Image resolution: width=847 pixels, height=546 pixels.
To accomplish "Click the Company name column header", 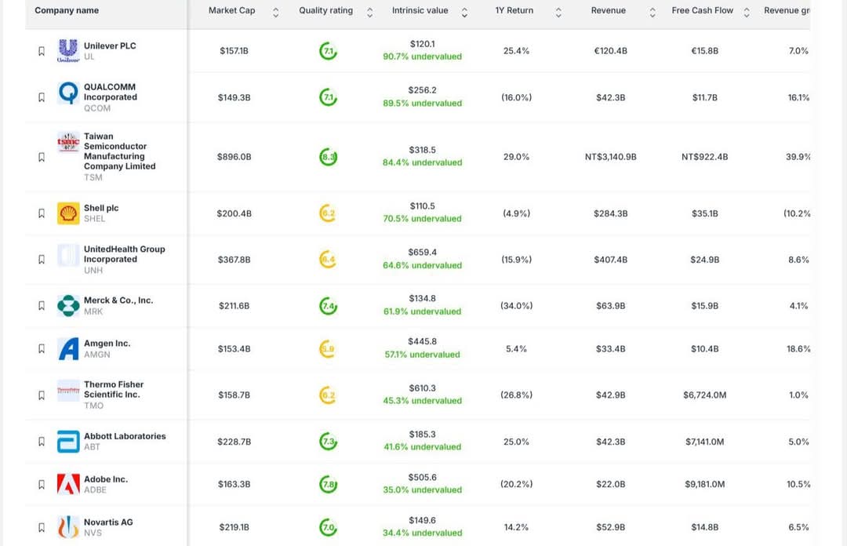I will coord(67,10).
